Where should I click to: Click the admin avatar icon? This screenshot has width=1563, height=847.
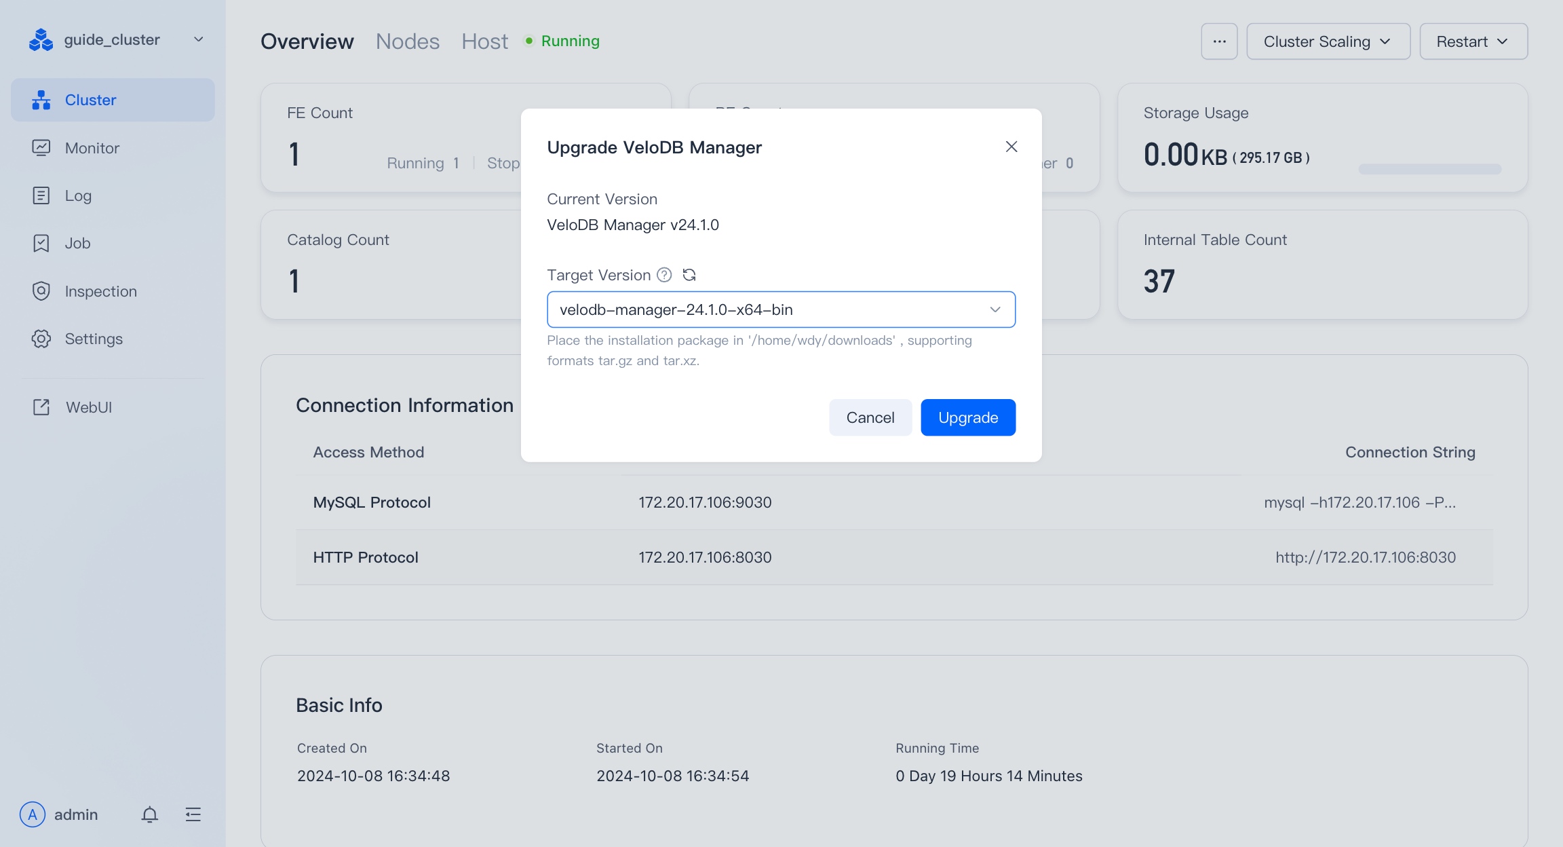tap(33, 814)
